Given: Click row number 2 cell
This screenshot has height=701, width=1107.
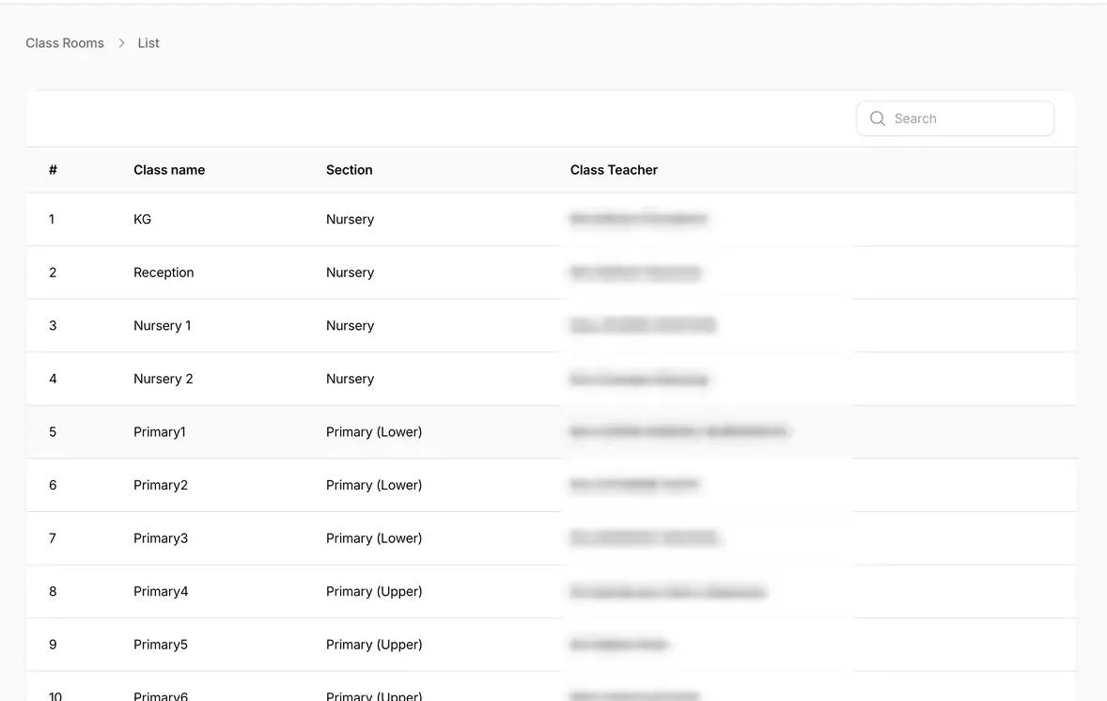Looking at the screenshot, I should [53, 273].
